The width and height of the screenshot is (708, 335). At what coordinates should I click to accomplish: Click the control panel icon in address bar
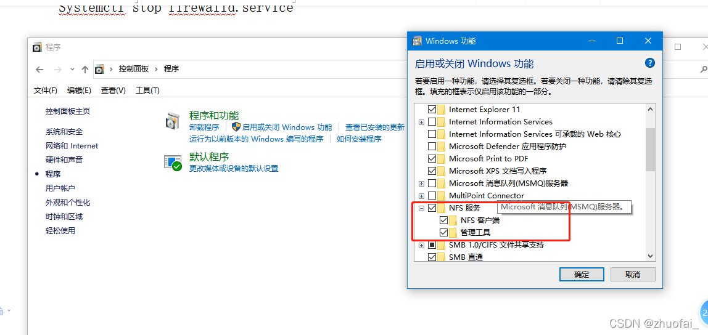[99, 70]
